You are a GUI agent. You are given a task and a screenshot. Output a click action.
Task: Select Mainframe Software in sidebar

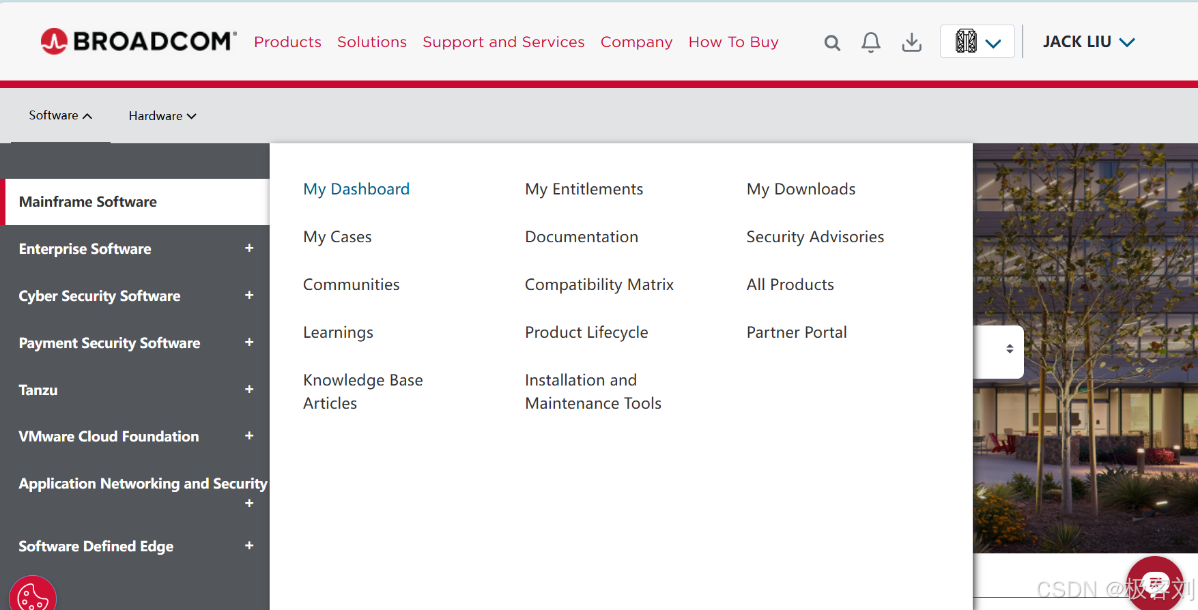click(x=136, y=202)
